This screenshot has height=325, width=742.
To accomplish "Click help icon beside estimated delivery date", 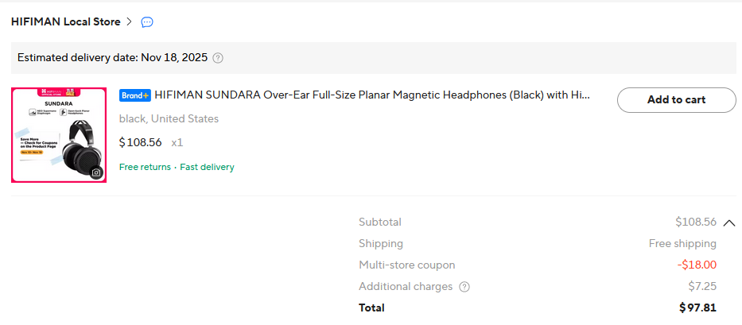I will (218, 58).
